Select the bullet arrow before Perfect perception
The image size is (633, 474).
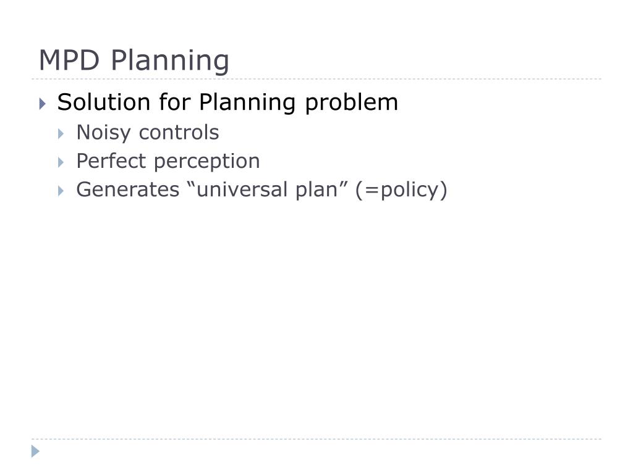pos(61,162)
